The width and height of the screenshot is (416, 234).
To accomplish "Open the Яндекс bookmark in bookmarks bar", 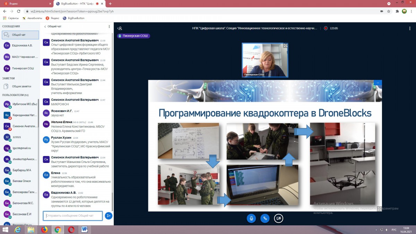I will pyautogui.click(x=53, y=18).
